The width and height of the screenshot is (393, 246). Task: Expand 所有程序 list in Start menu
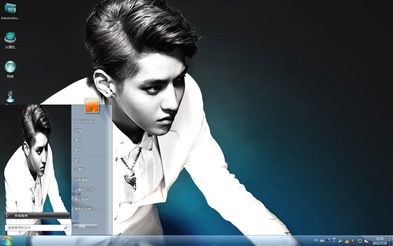click(x=37, y=215)
